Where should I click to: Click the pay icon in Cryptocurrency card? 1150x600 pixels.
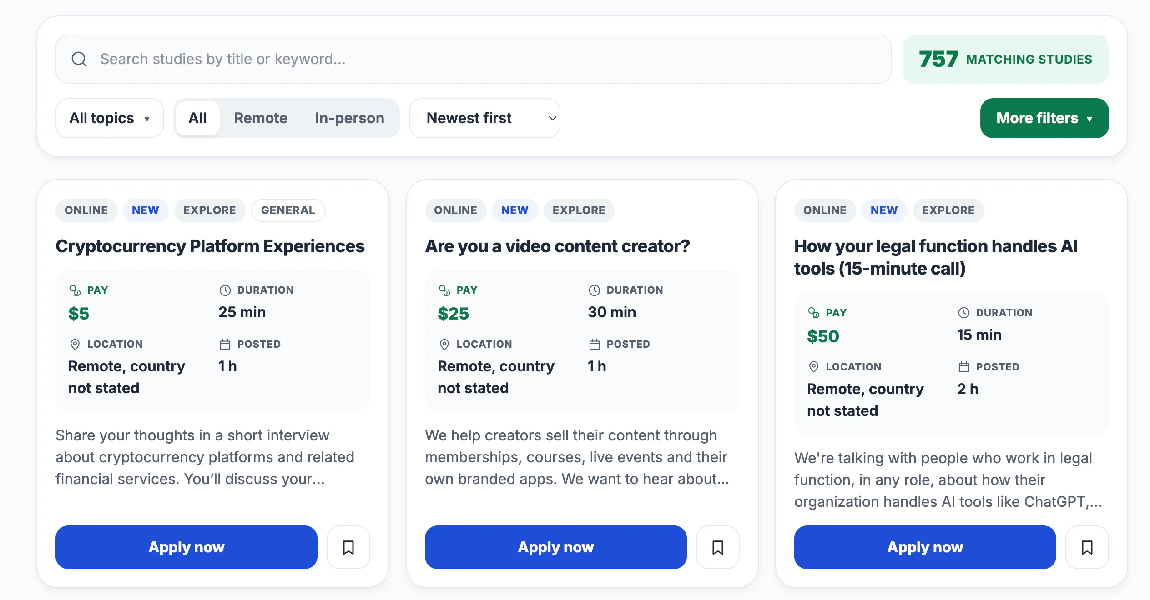click(x=75, y=290)
